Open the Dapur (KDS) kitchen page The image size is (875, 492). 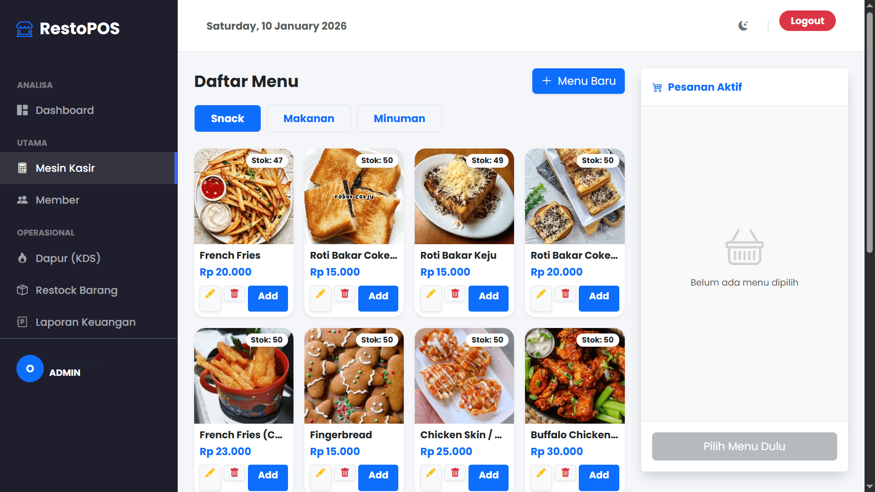point(68,258)
